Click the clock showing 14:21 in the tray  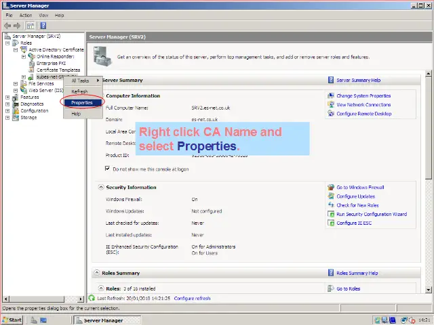pyautogui.click(x=424, y=320)
